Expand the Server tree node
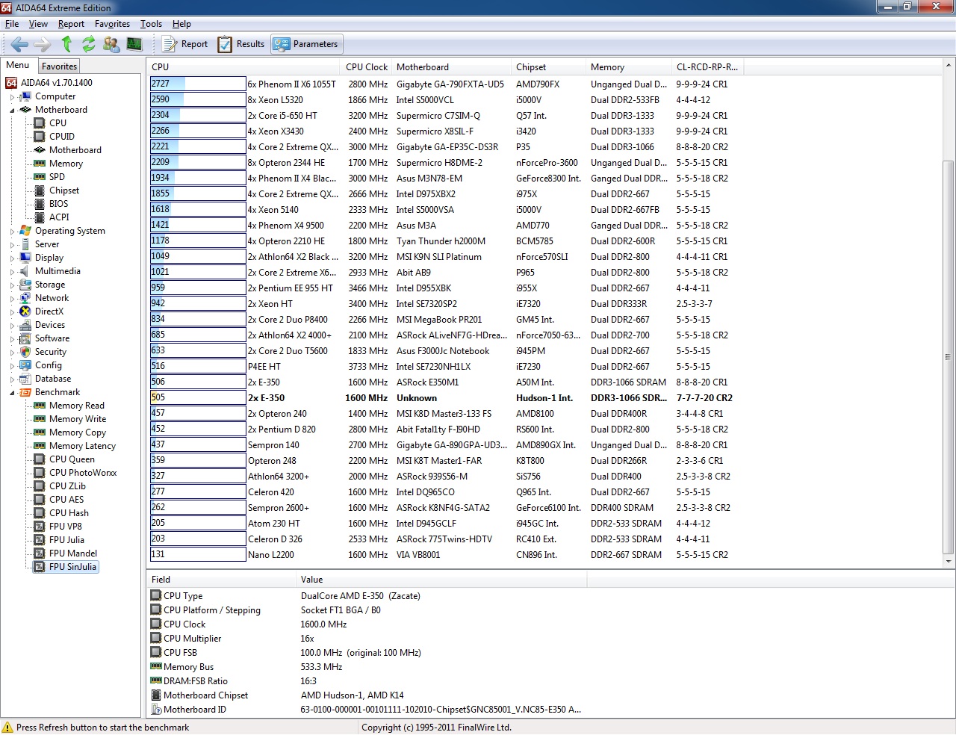The height and width of the screenshot is (735, 956). click(13, 245)
